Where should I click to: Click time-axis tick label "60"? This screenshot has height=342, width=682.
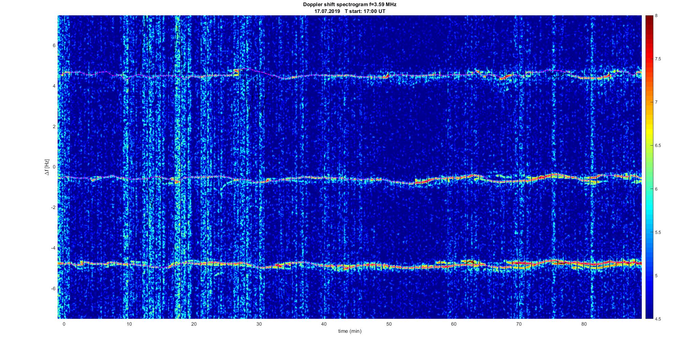454,324
